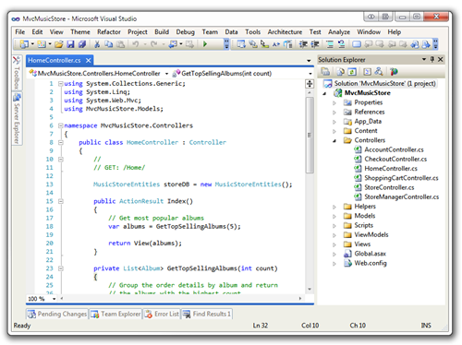Collapse the MvcMusicStore project node

[324, 93]
